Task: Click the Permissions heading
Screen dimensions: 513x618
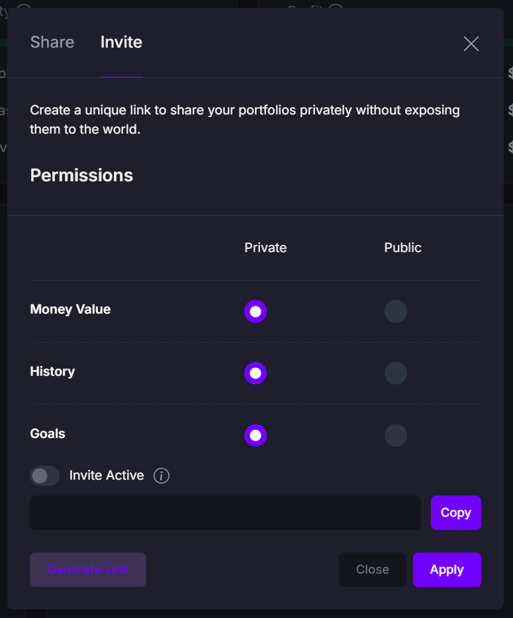Action: coord(81,175)
